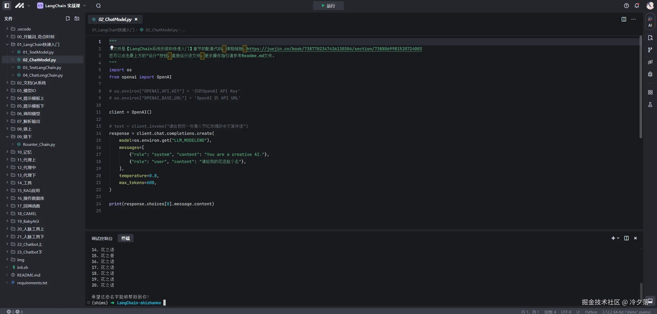Image resolution: width=657 pixels, height=314 pixels.
Task: Click the editor vertical scrollbar
Action: point(641,87)
